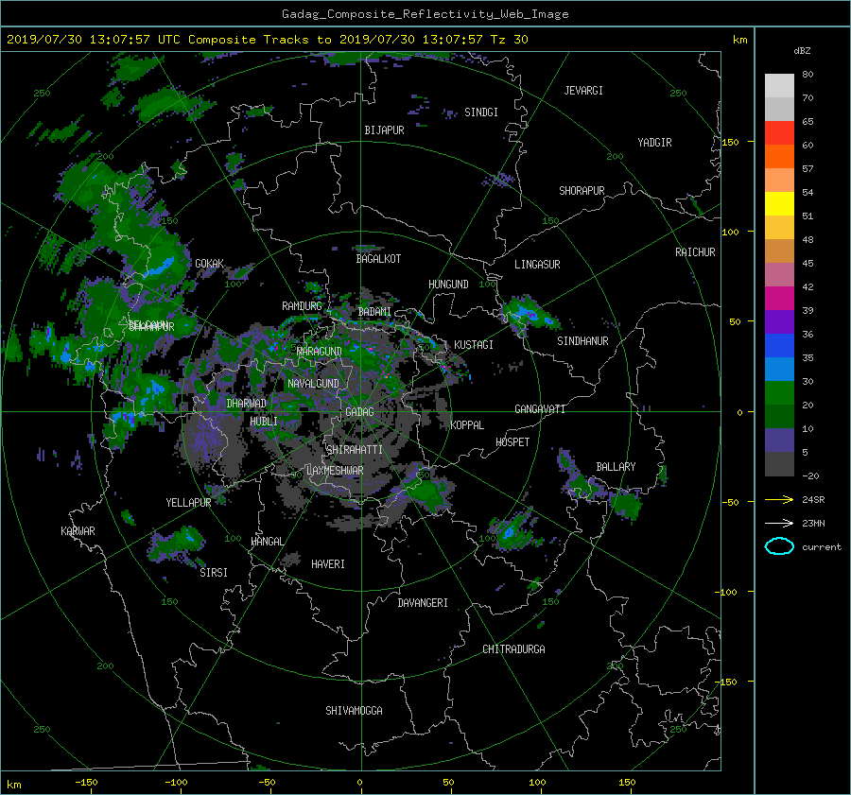Click the dBZ legend heading
Image resolution: width=851 pixels, height=795 pixels.
tap(802, 51)
